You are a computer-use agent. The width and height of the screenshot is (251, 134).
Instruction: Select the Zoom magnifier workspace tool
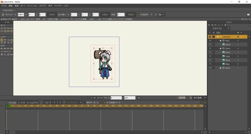click(x=5, y=55)
